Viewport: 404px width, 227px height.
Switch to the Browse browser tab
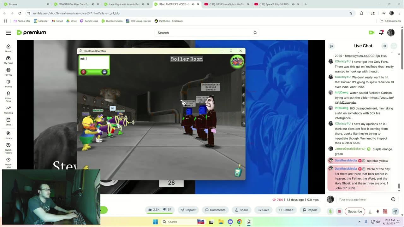(26, 4)
